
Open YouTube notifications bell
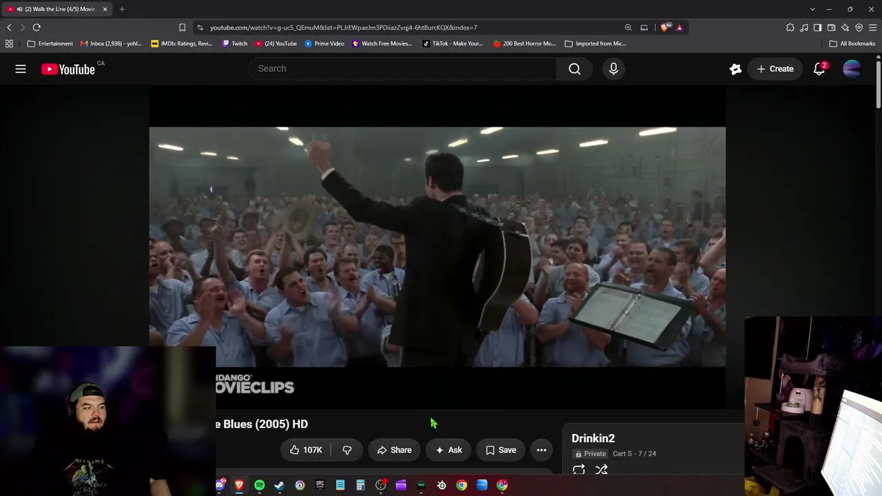pyautogui.click(x=819, y=69)
